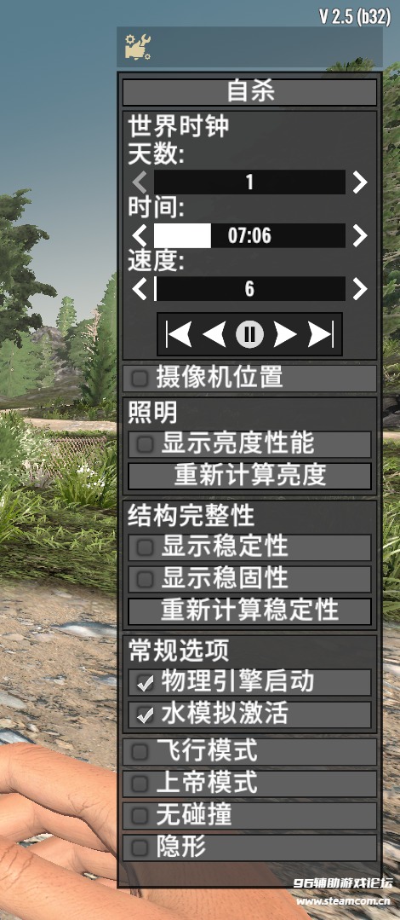Increase the 天数 day count arrow

click(360, 182)
